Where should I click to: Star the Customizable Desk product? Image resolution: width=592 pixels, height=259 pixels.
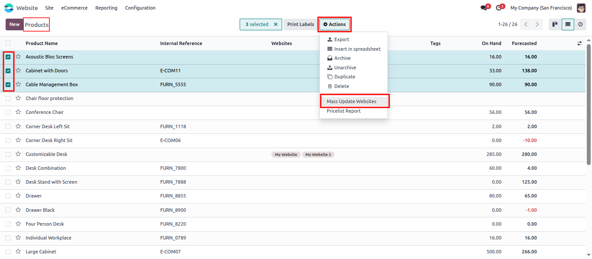[18, 154]
